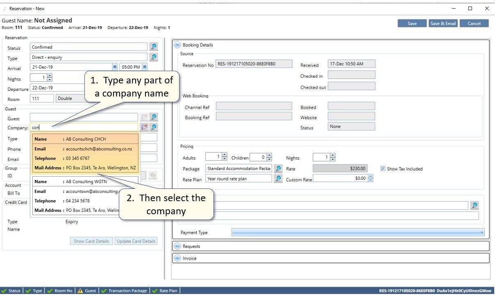
Task: Click the Status field showing Confirmed
Action: tap(89, 47)
